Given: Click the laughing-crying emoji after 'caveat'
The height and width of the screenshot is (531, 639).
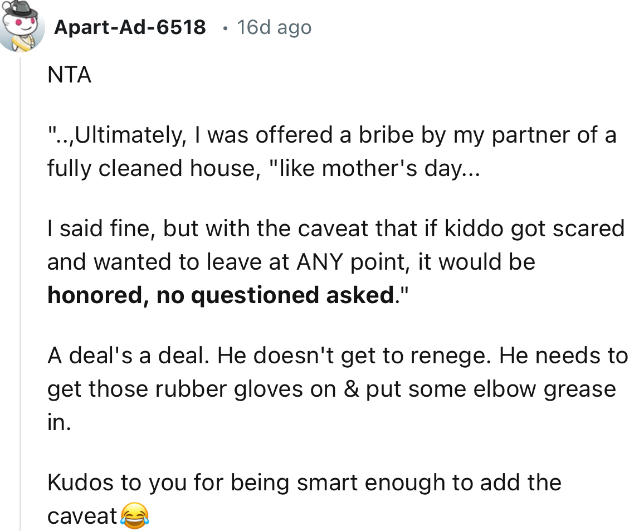Looking at the screenshot, I should tap(135, 517).
